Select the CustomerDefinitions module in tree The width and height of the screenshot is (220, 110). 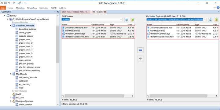click(25, 26)
